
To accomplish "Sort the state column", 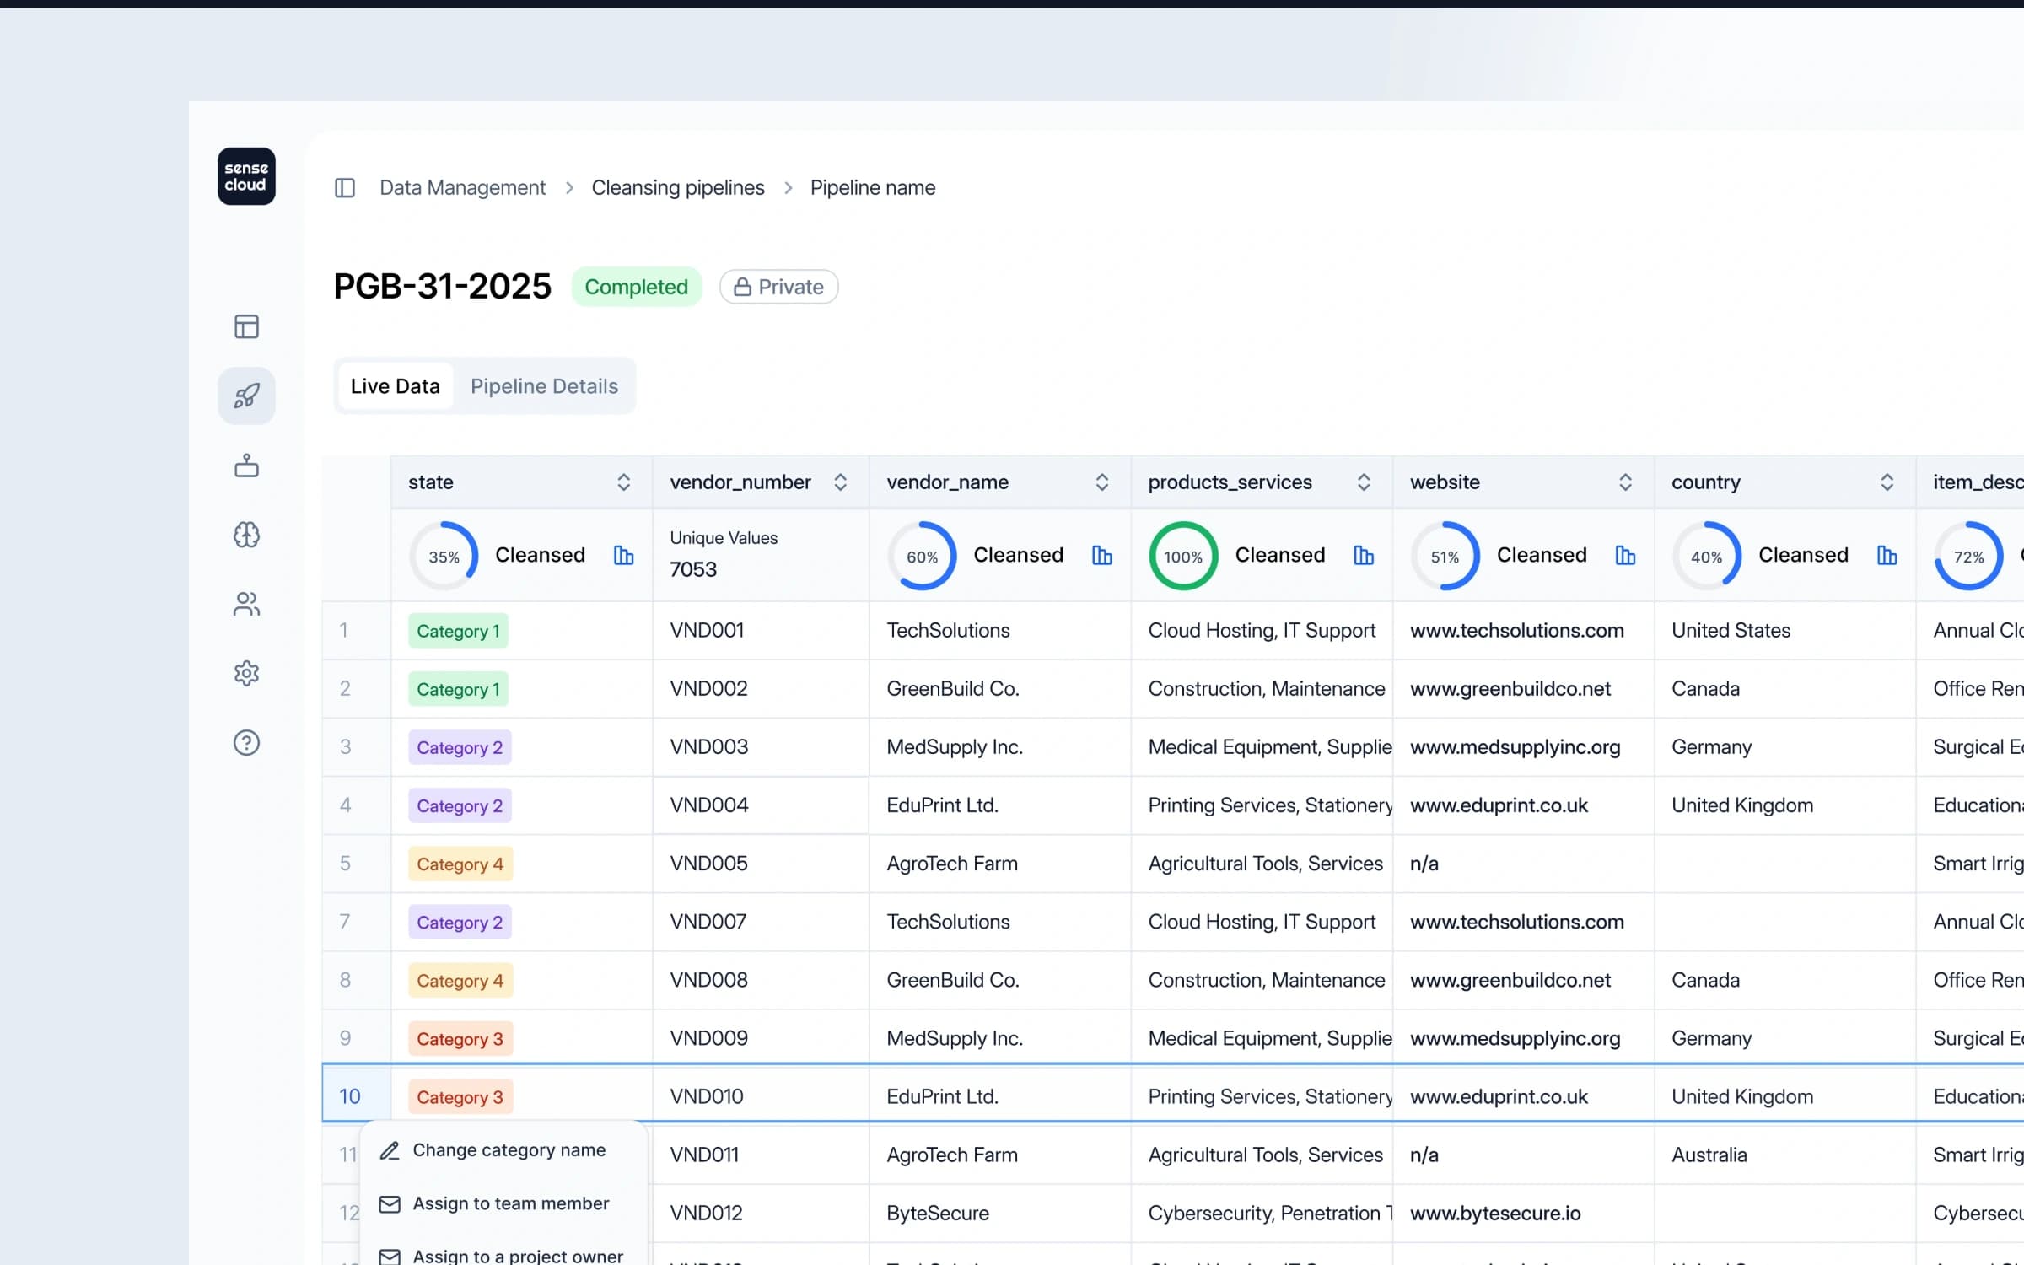I will coord(623,482).
